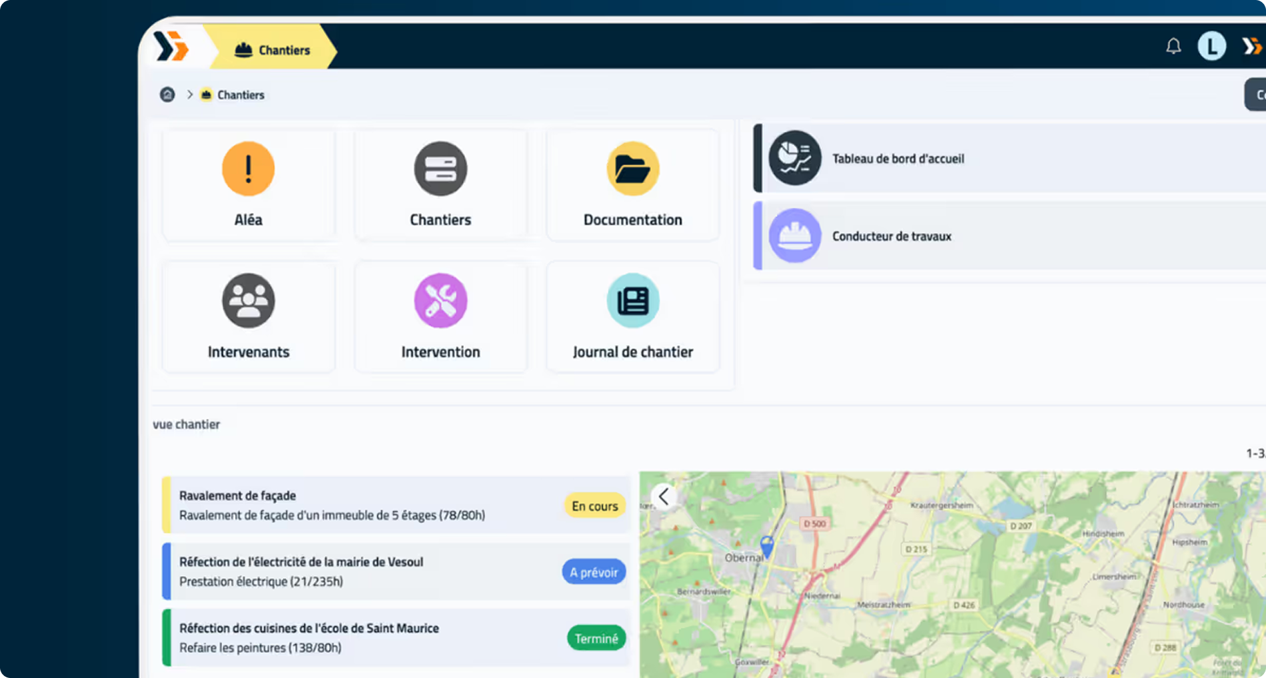Click the En cours status badge

[594, 506]
